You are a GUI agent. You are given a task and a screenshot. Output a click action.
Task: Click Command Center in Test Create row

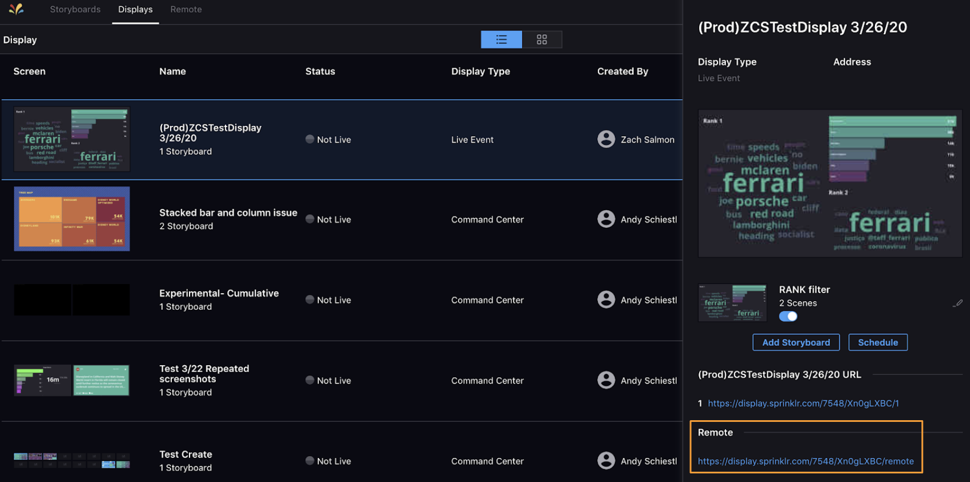[x=487, y=461]
